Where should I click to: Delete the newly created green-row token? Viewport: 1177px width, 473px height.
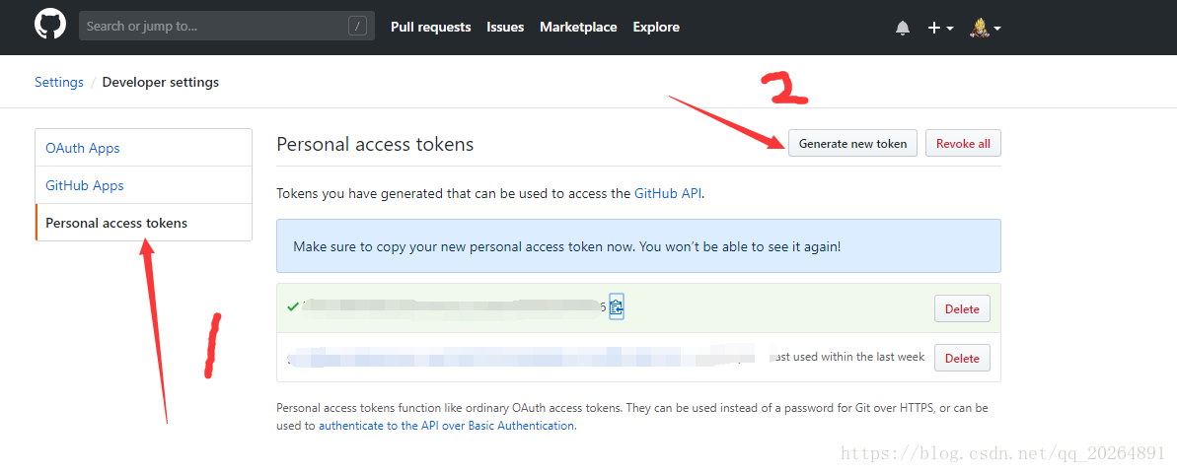point(962,308)
